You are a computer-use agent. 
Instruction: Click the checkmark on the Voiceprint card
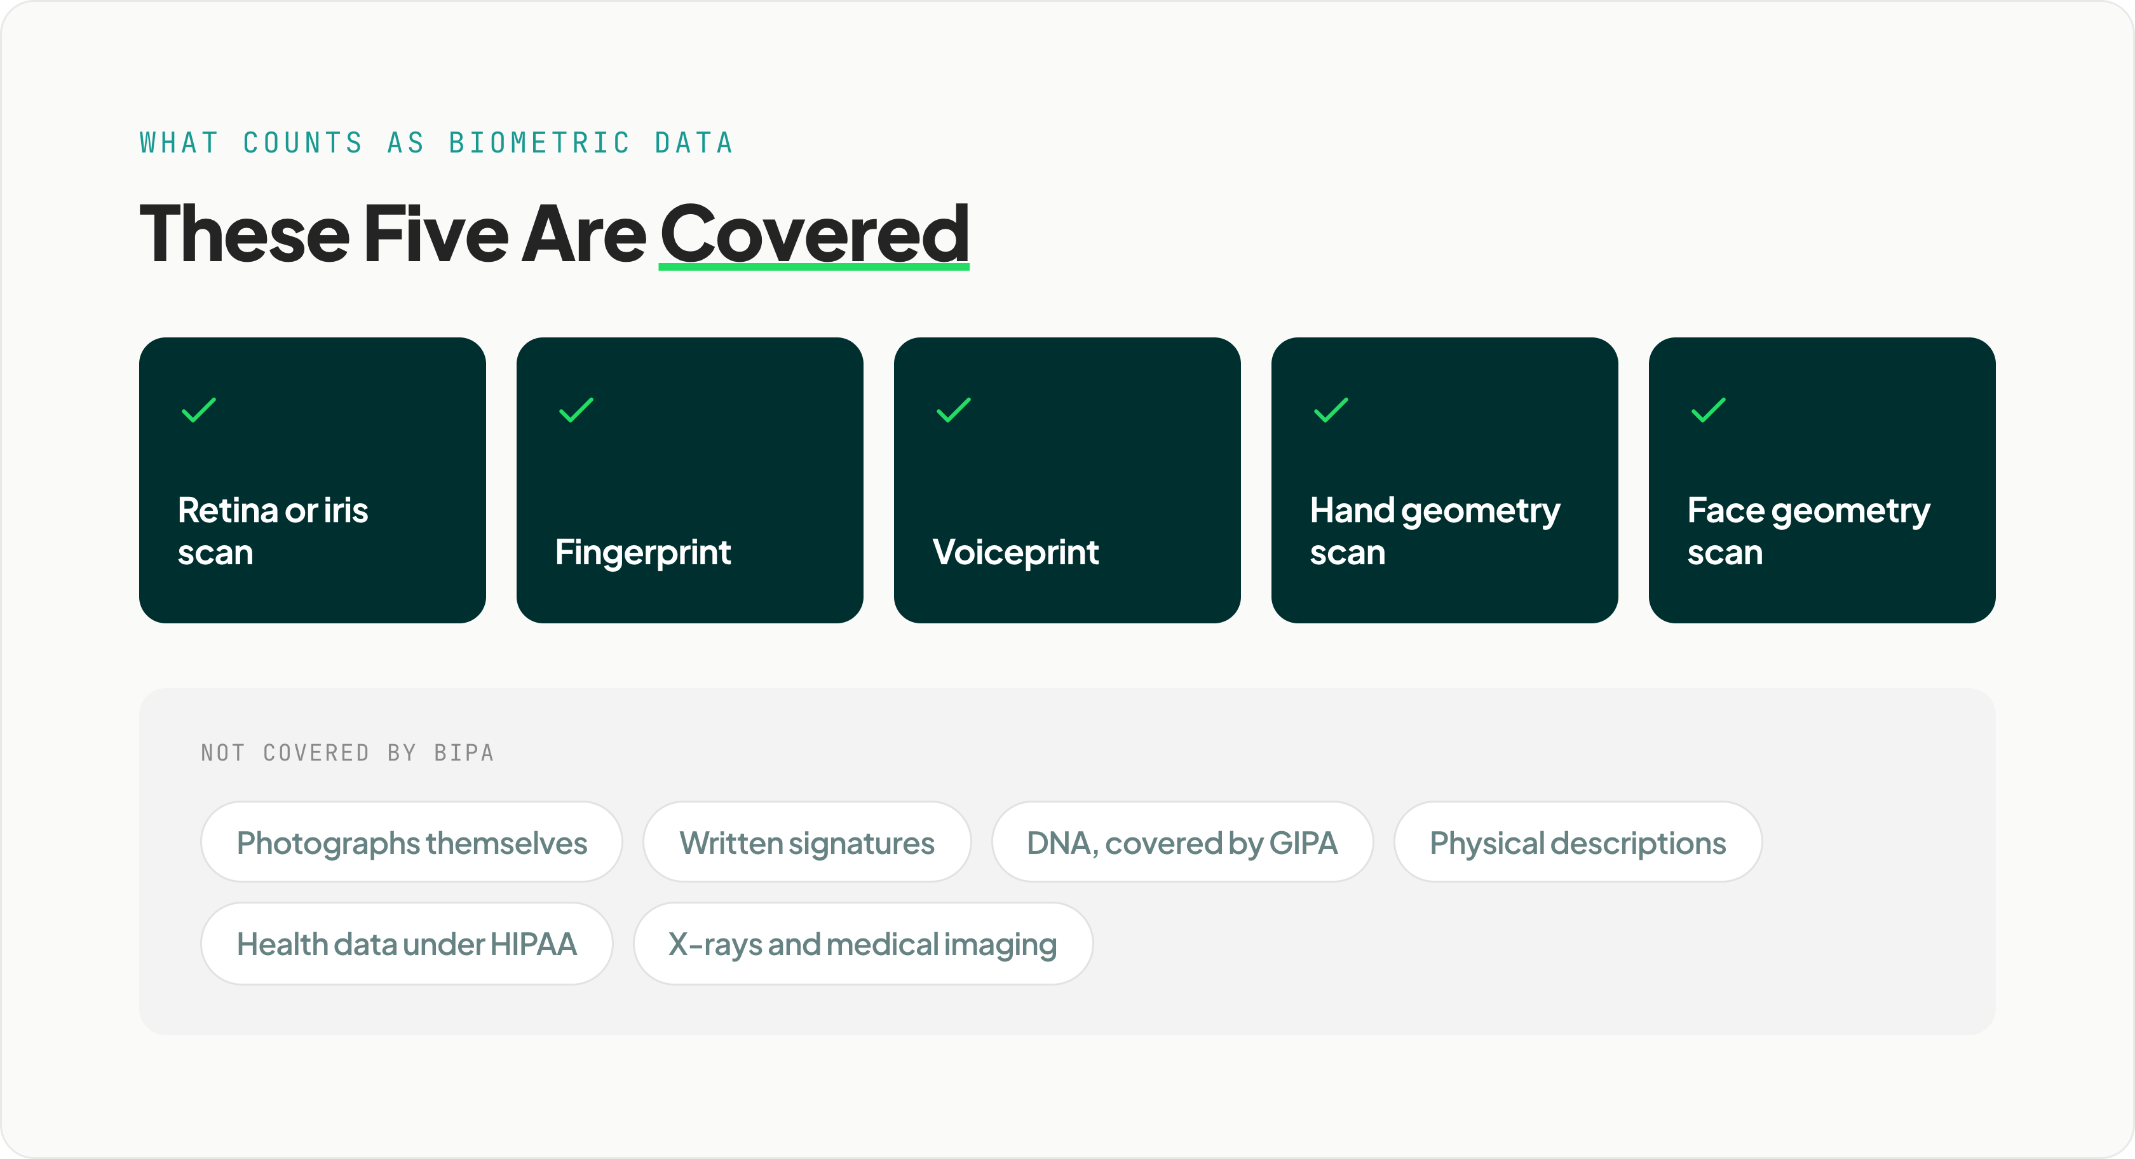click(954, 410)
